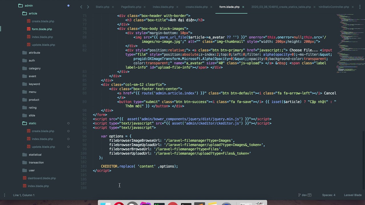Open the Opera icon in the Dock

pyautogui.click(x=119, y=204)
